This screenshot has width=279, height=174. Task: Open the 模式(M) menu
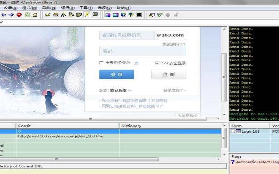coord(30,8)
